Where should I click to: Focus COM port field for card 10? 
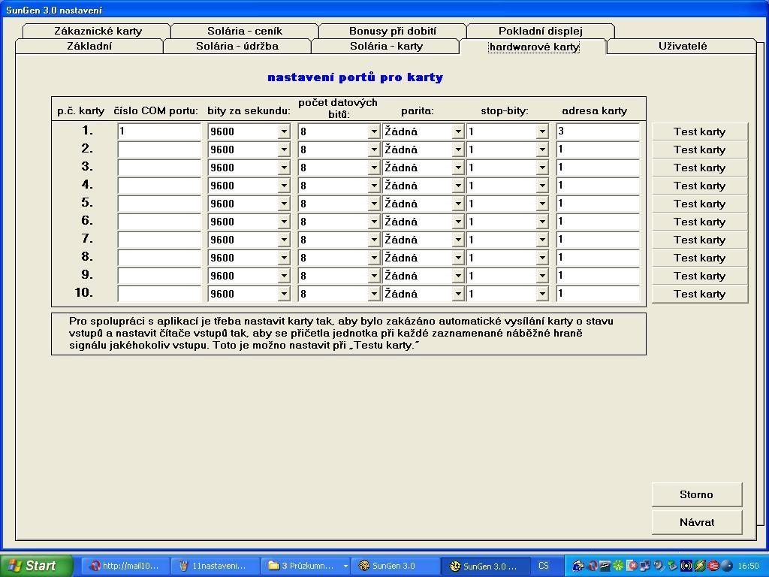[159, 294]
